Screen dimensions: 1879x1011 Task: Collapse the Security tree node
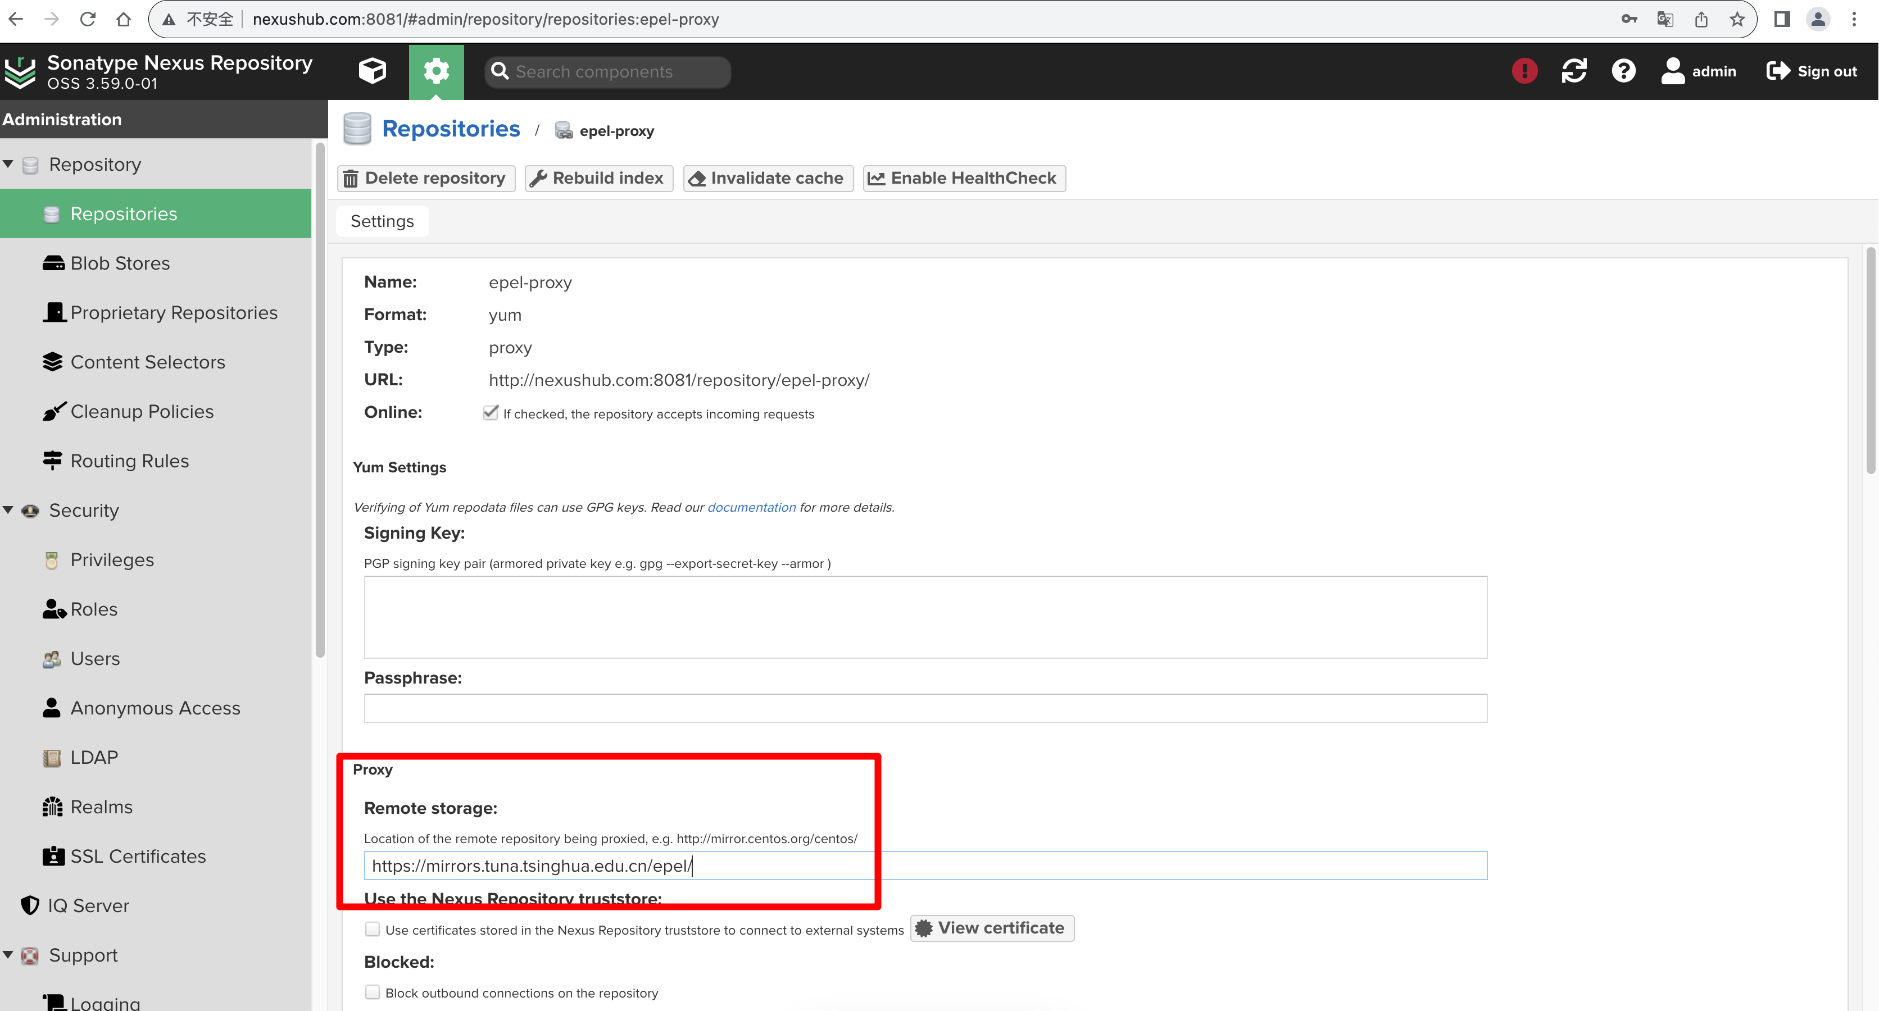click(8, 510)
